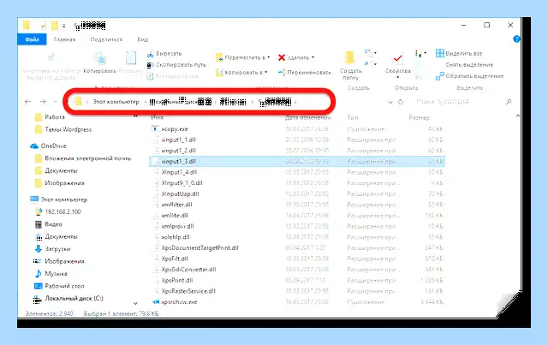Viewport: 548px width, 345px height.
Task: Click Выделить все (Select all)
Action: [x=459, y=53]
